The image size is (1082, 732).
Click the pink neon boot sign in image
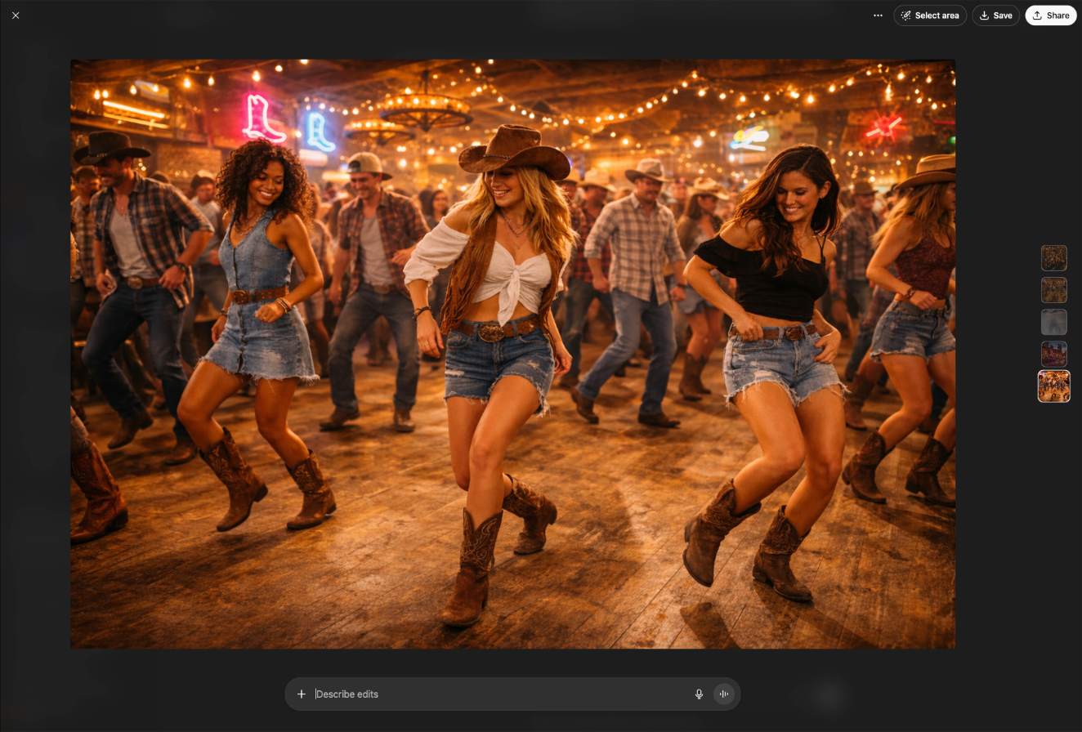point(263,118)
